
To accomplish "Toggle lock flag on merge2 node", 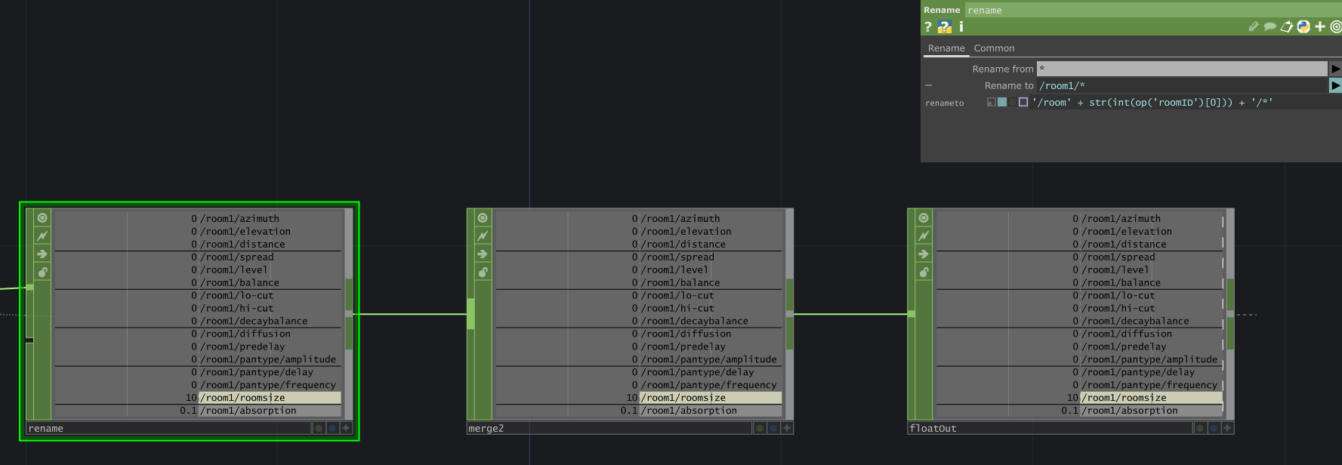I will coord(483,272).
